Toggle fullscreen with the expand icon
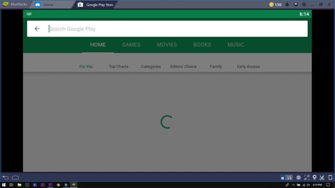This screenshot has height=188, width=335. tap(307, 178)
